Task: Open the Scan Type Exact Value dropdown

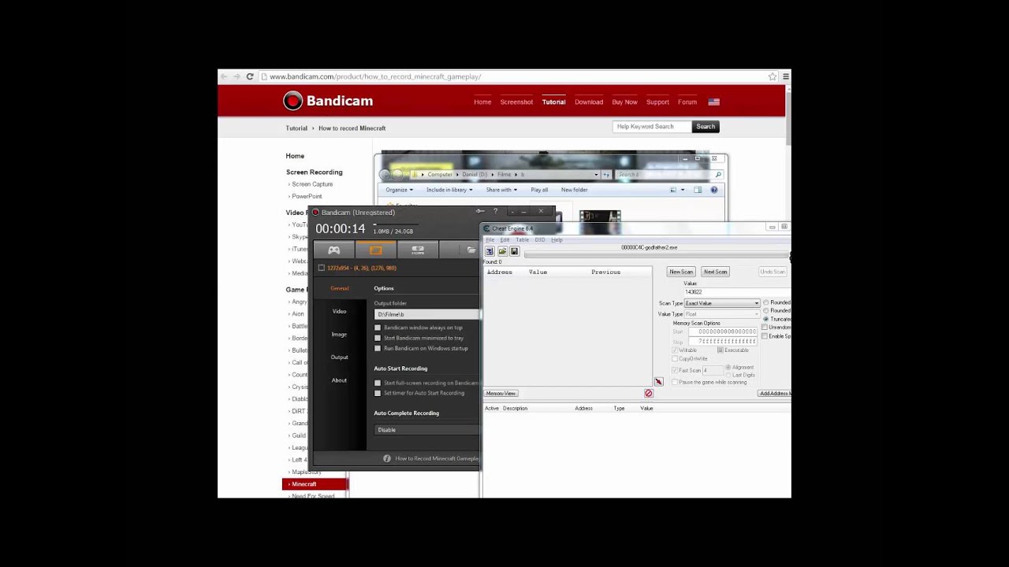Action: coord(722,303)
